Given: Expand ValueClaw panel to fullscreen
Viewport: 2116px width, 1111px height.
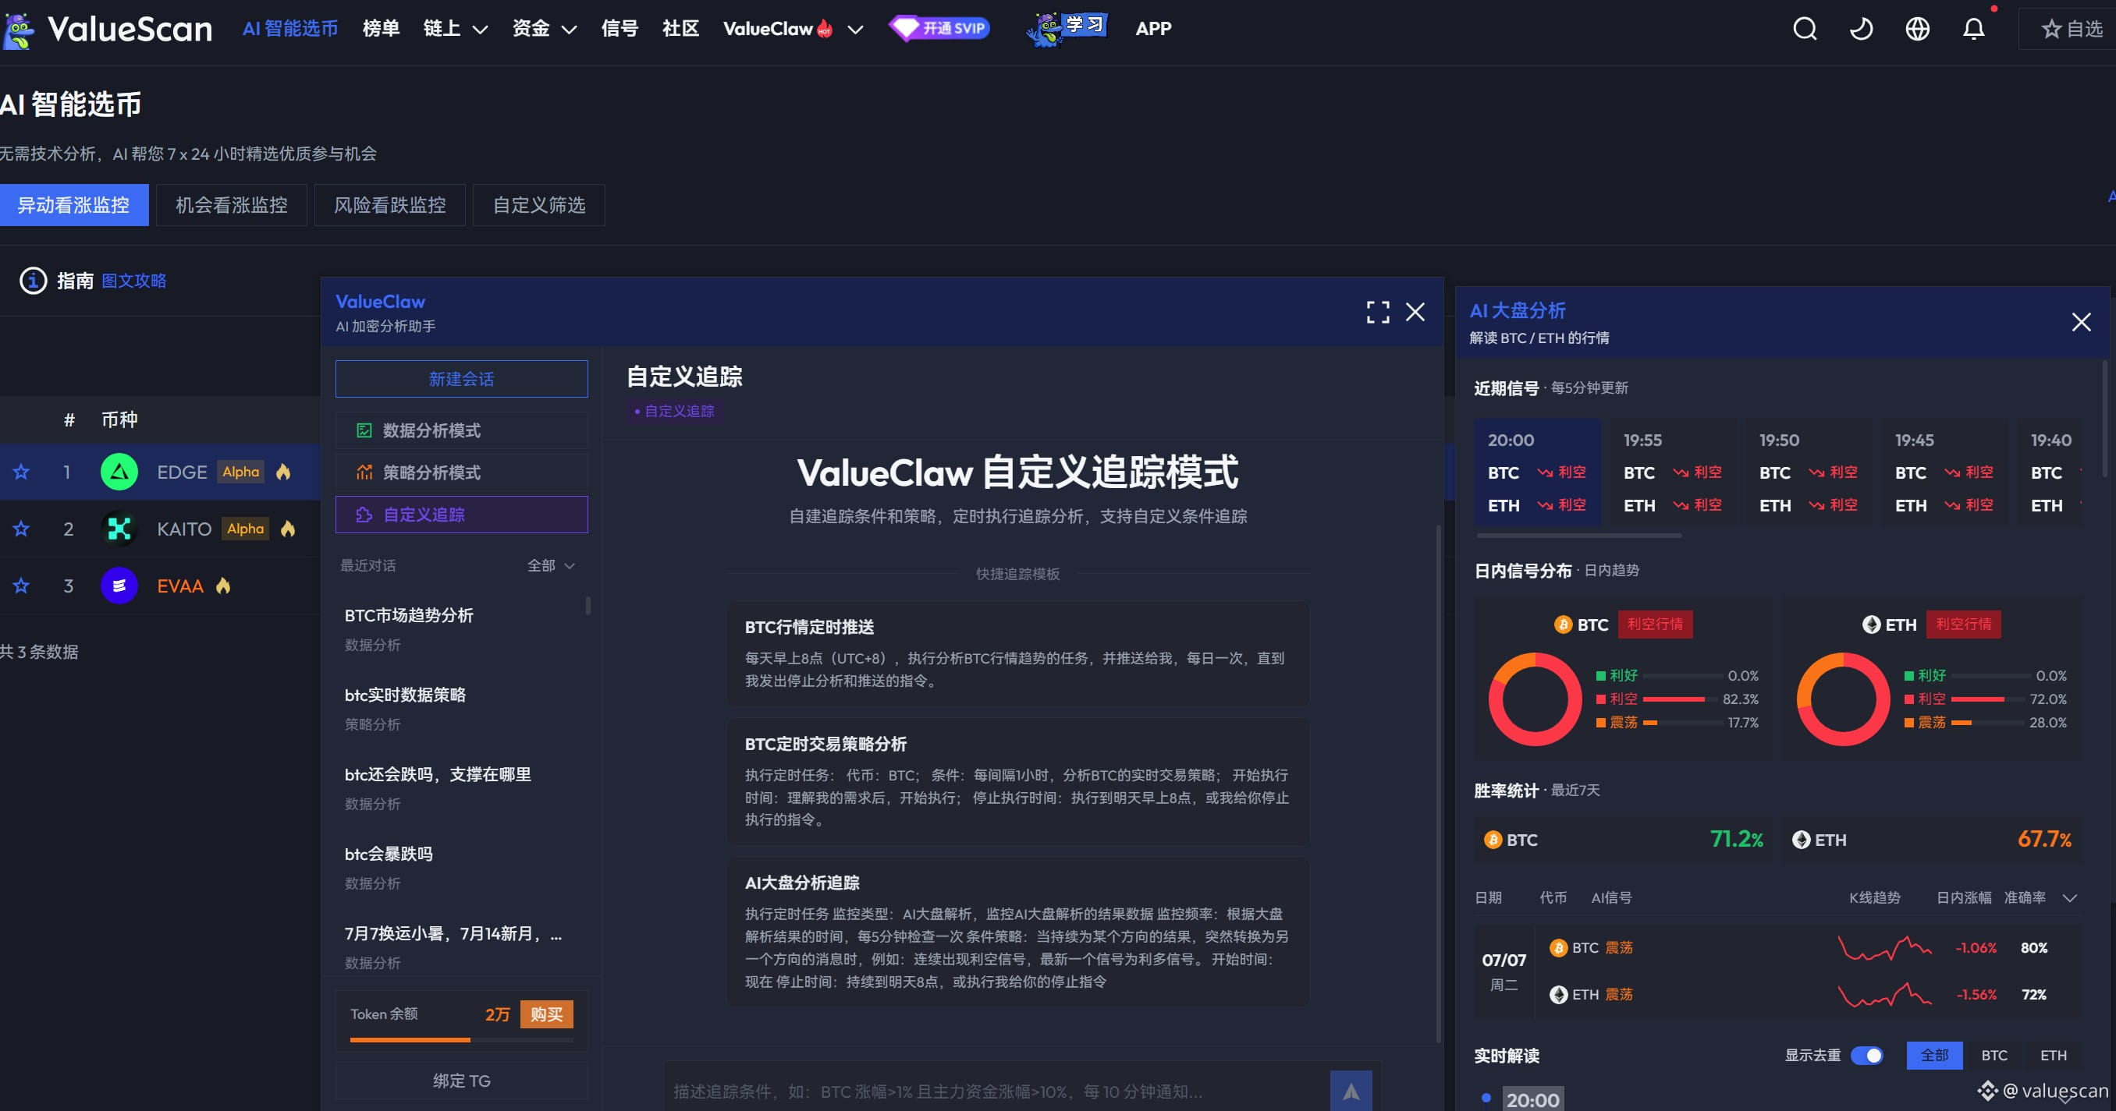Looking at the screenshot, I should (x=1378, y=312).
